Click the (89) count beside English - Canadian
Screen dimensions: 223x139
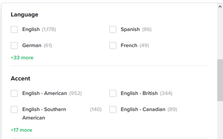[x=172, y=110]
